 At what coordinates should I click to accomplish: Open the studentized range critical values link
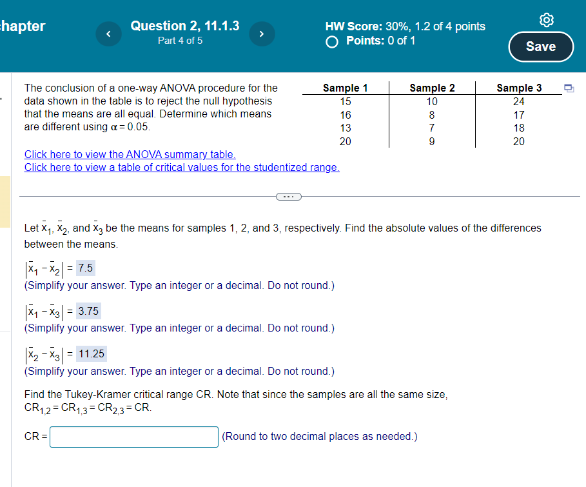(181, 167)
